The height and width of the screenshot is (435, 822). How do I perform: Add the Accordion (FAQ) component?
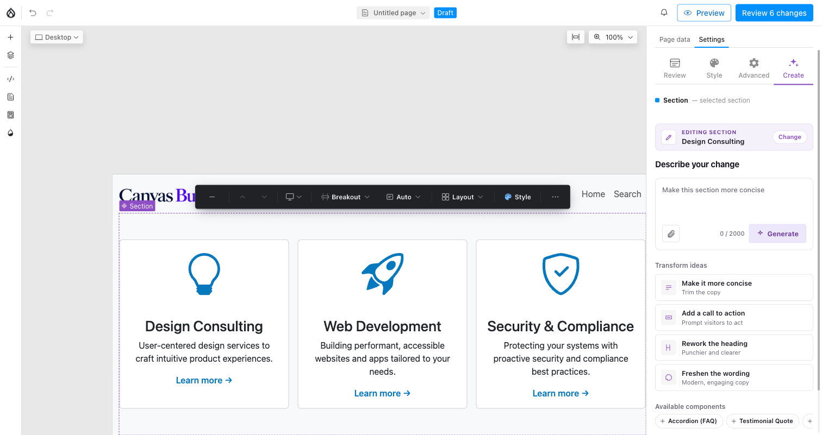pos(689,421)
